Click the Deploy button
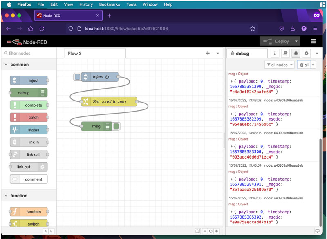This screenshot has width=327, height=239. click(277, 41)
